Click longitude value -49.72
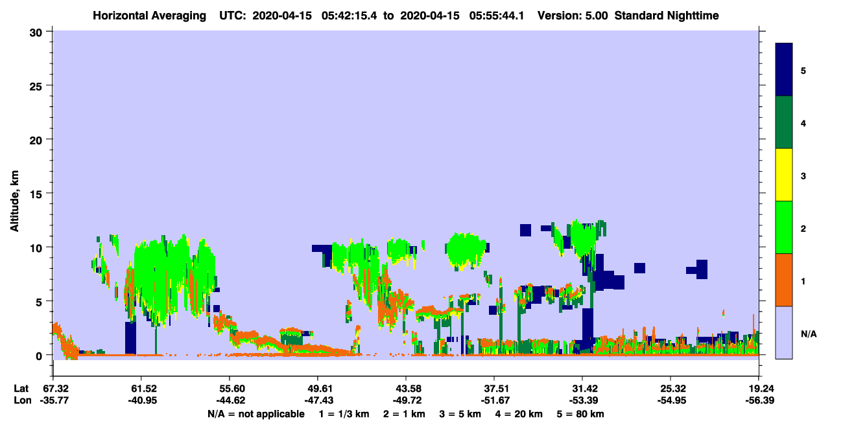Viewport: 843px width, 432px height. point(406,401)
